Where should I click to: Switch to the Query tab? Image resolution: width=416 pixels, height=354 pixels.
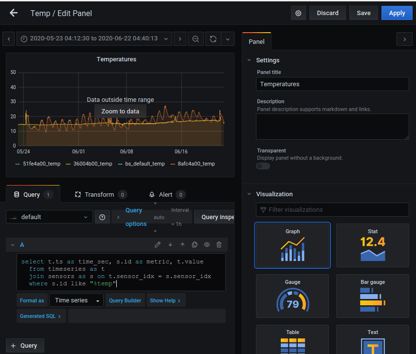coord(33,194)
